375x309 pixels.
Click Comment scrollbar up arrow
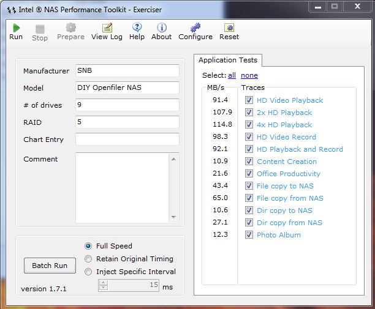[x=173, y=159]
